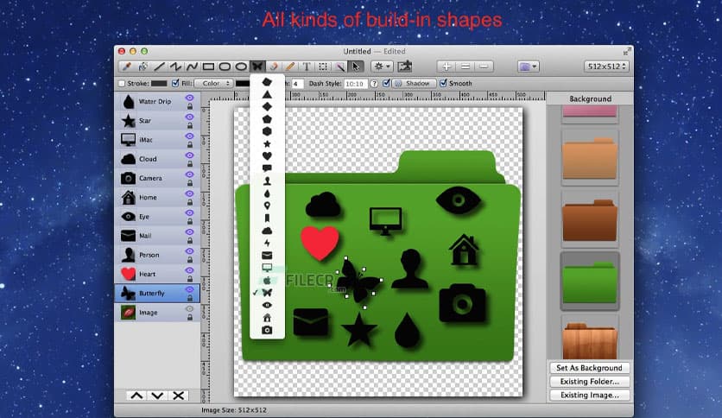722x418 pixels.
Task: Select the straight line tool
Action: (x=159, y=66)
